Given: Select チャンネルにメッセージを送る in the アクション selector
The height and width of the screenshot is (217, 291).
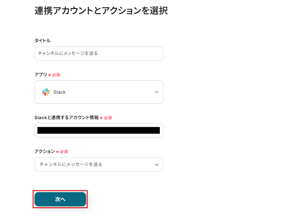Looking at the screenshot, I should [x=71, y=164].
